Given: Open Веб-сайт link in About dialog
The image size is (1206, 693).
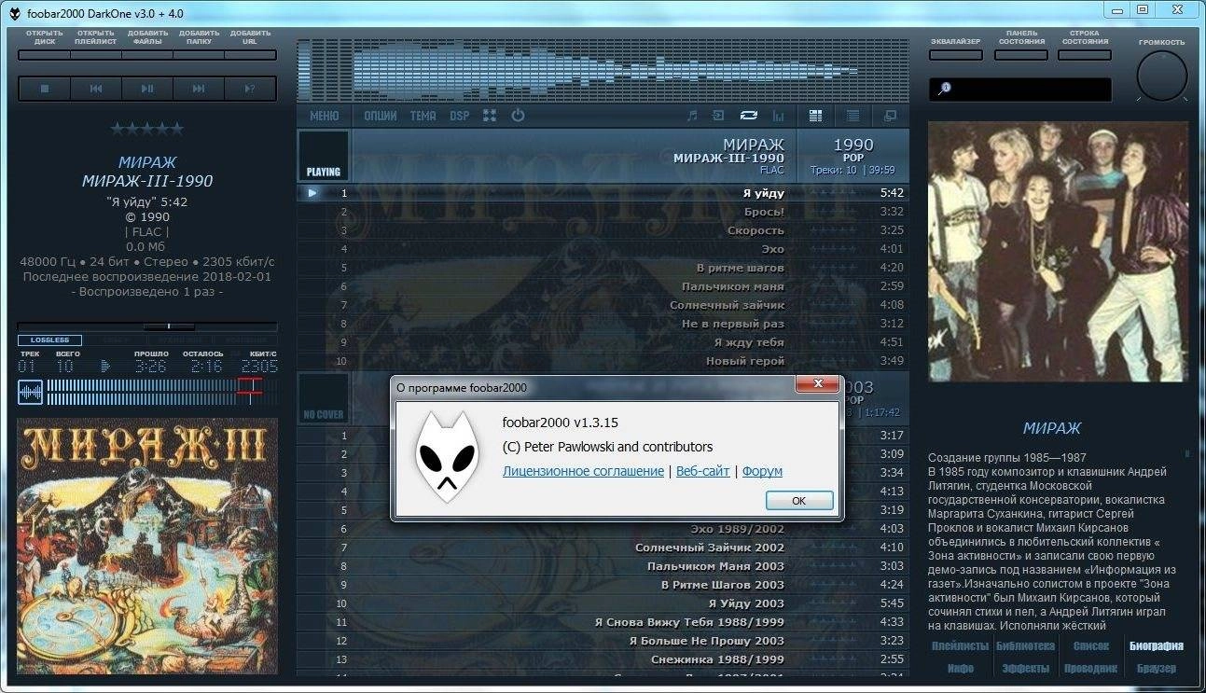Looking at the screenshot, I should (702, 471).
